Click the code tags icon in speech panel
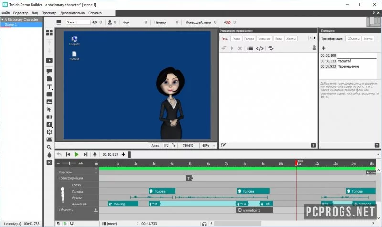 pyautogui.click(x=260, y=48)
